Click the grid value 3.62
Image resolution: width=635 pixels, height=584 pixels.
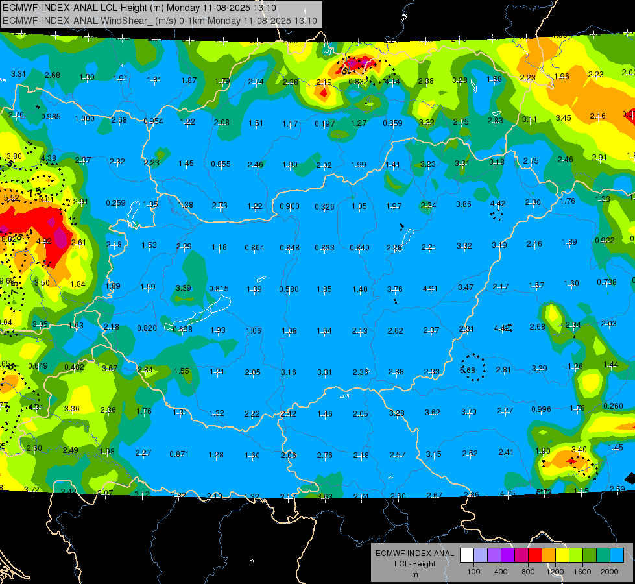(433, 413)
